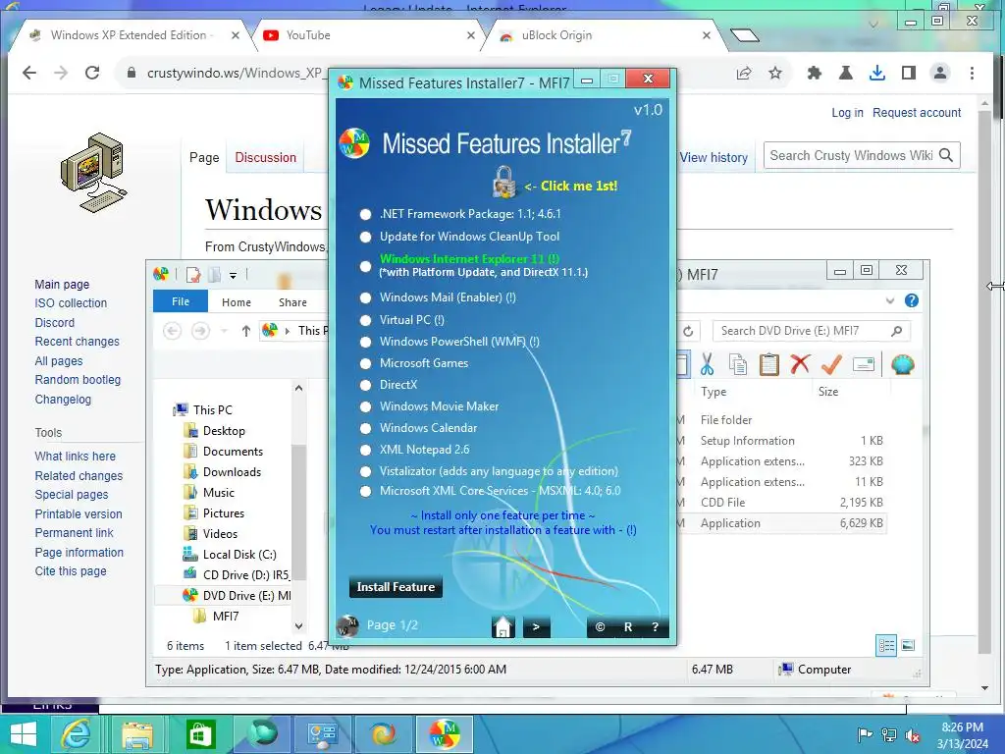Open Explorer recent locations dropdown arrow
This screenshot has width=1005, height=754.
click(x=225, y=331)
